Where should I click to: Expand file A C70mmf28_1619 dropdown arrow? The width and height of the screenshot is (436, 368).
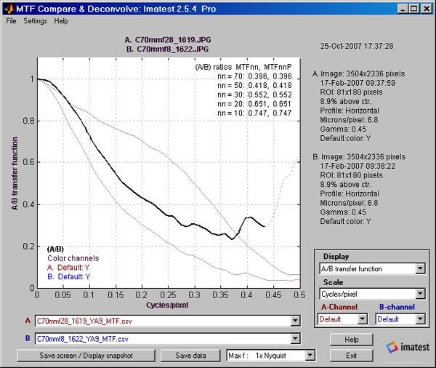point(295,321)
